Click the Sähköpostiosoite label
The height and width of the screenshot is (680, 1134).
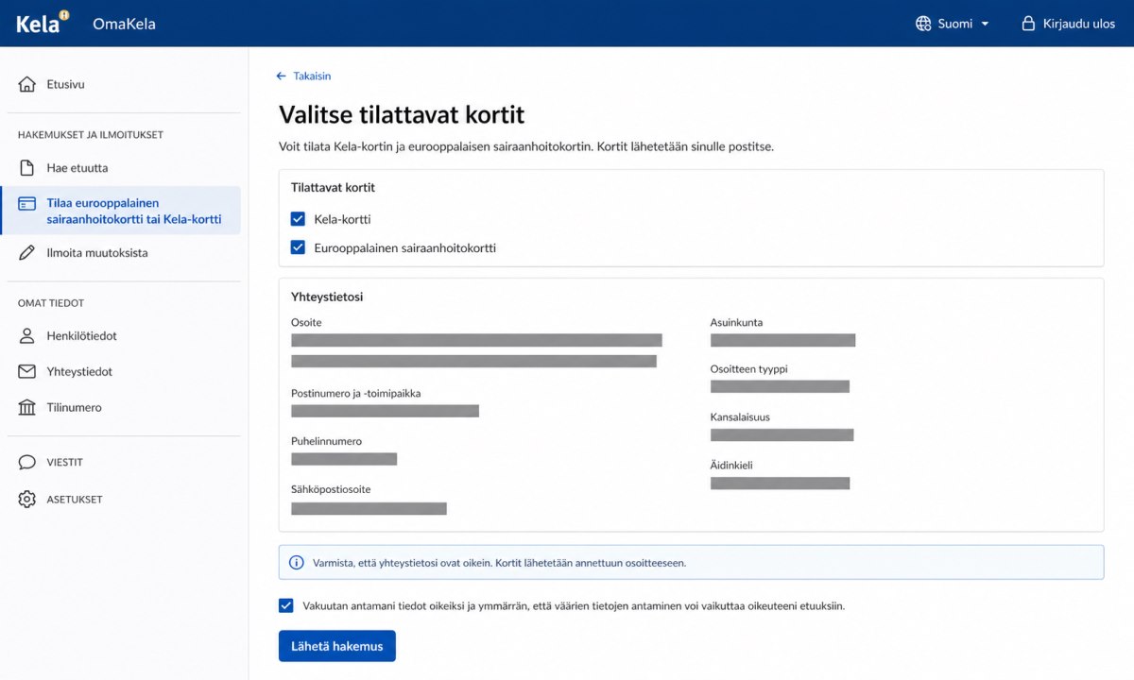(x=331, y=489)
